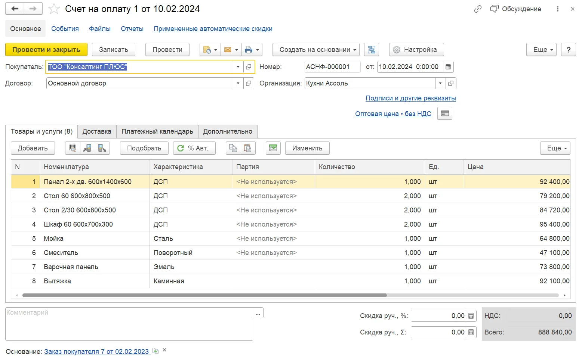Viewport: 585px width, 358px height.
Task: Click the Записать button
Action: pyautogui.click(x=114, y=50)
